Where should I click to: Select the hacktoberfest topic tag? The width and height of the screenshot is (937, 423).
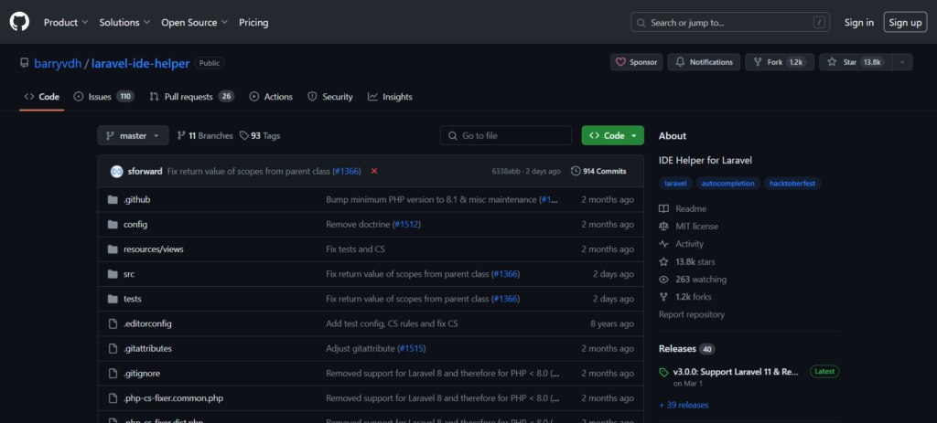(793, 183)
